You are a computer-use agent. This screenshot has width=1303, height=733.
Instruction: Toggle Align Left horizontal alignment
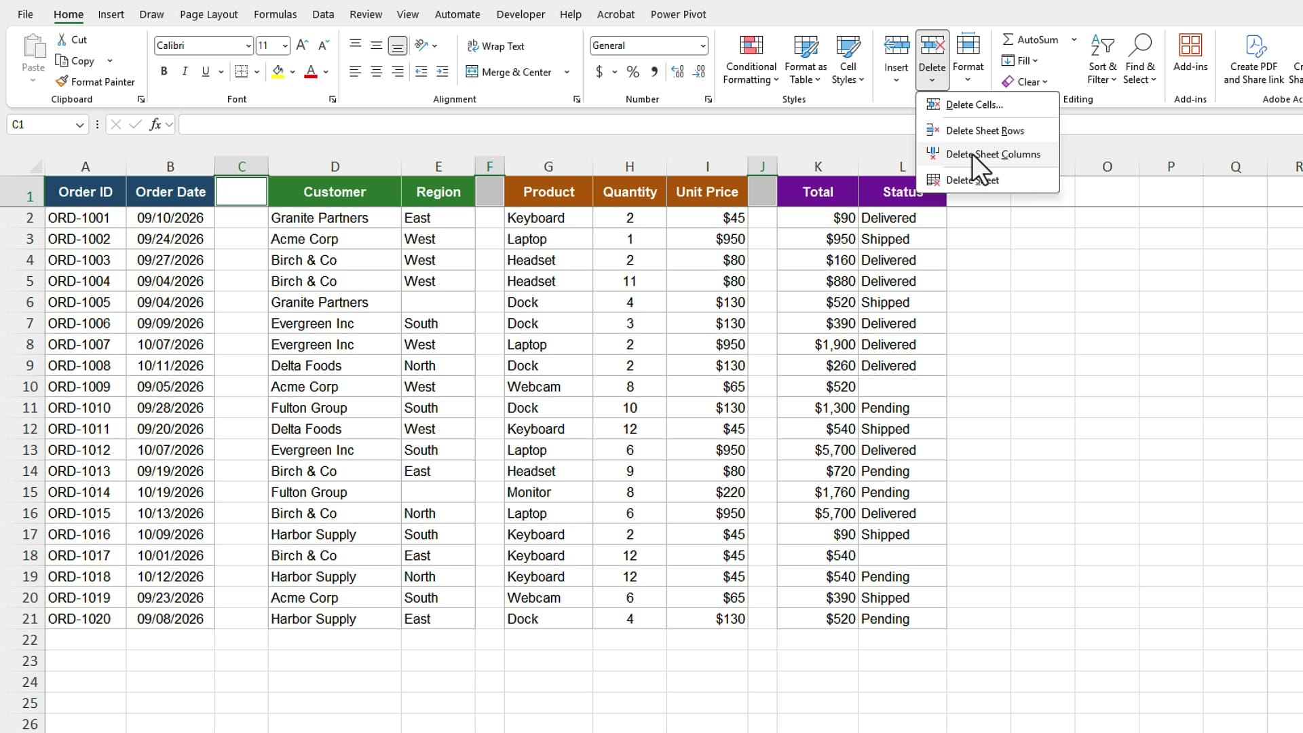pyautogui.click(x=355, y=72)
